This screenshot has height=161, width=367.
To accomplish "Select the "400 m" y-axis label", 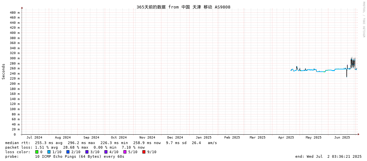I will [x=15, y=33].
